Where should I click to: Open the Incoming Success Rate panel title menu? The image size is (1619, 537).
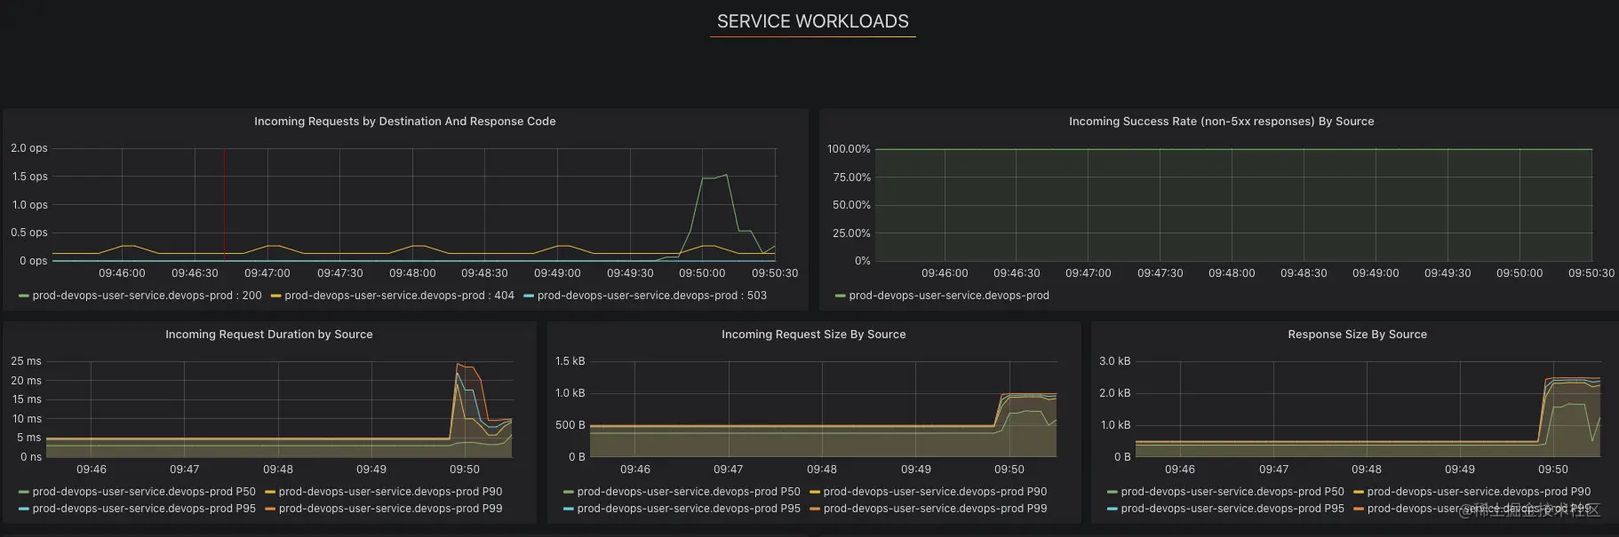[x=1221, y=122]
